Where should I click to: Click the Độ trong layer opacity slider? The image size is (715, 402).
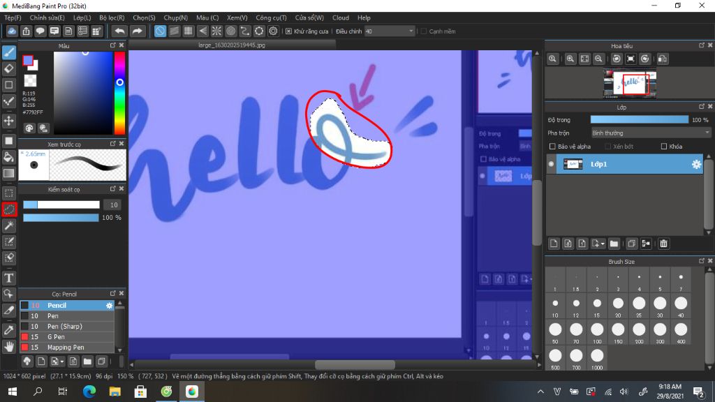(x=640, y=120)
